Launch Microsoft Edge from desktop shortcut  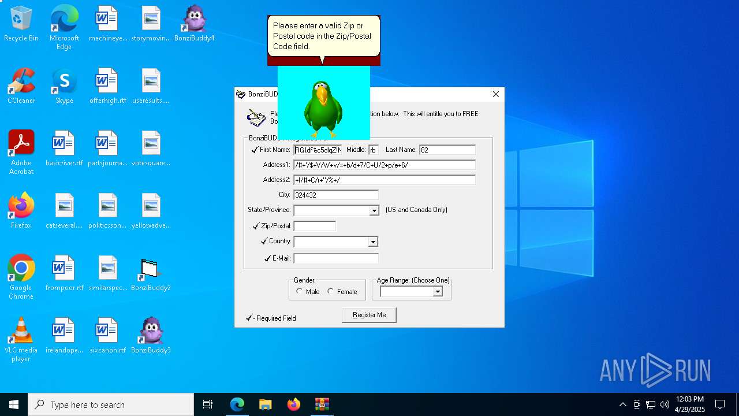click(x=64, y=28)
